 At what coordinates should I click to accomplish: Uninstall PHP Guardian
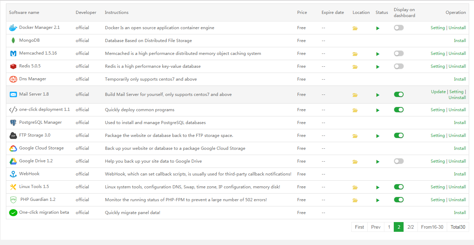[x=457, y=200]
